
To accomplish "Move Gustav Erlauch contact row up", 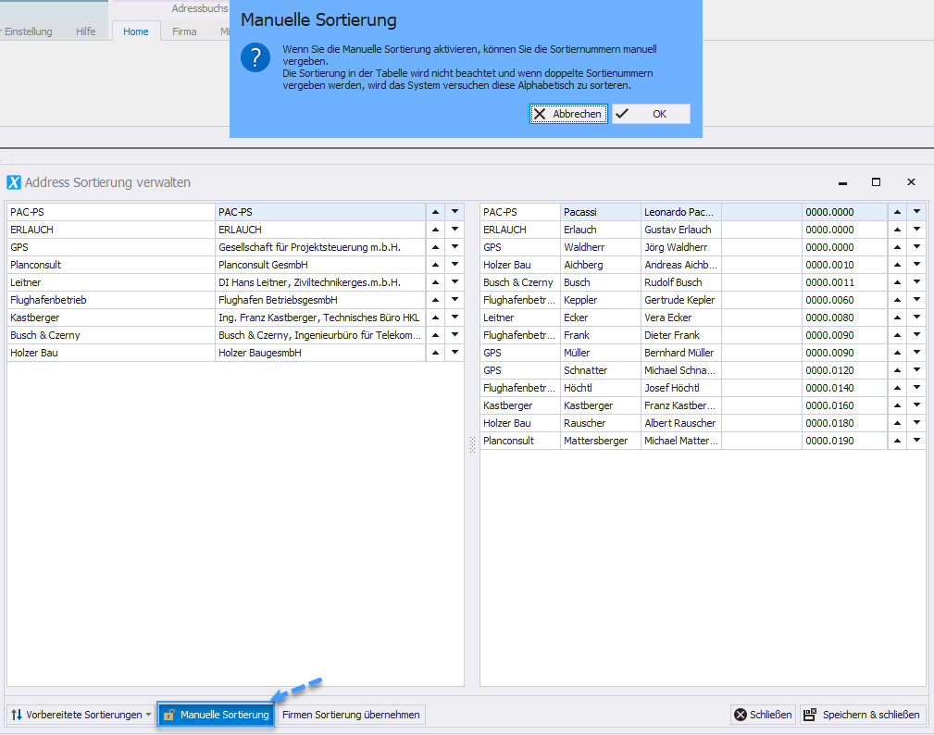I will coord(897,230).
